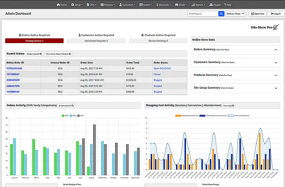
Task: Click the Closed status link
Action: point(157,74)
